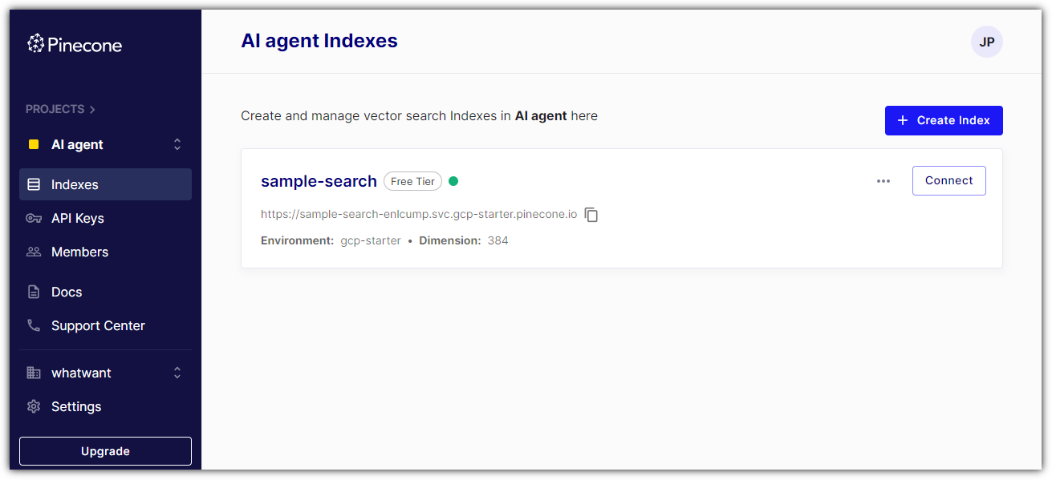Expand the whatwant organization selector
Image resolution: width=1052 pixels, height=480 pixels.
tap(177, 373)
